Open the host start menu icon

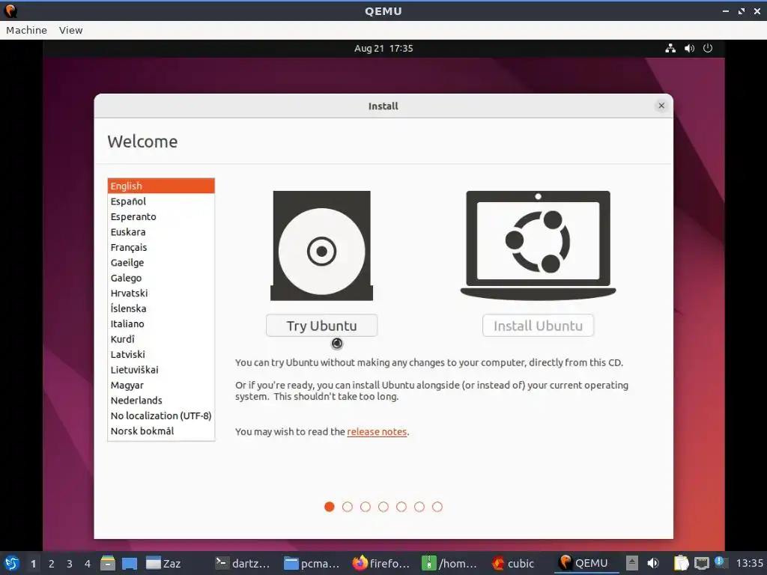tap(12, 563)
